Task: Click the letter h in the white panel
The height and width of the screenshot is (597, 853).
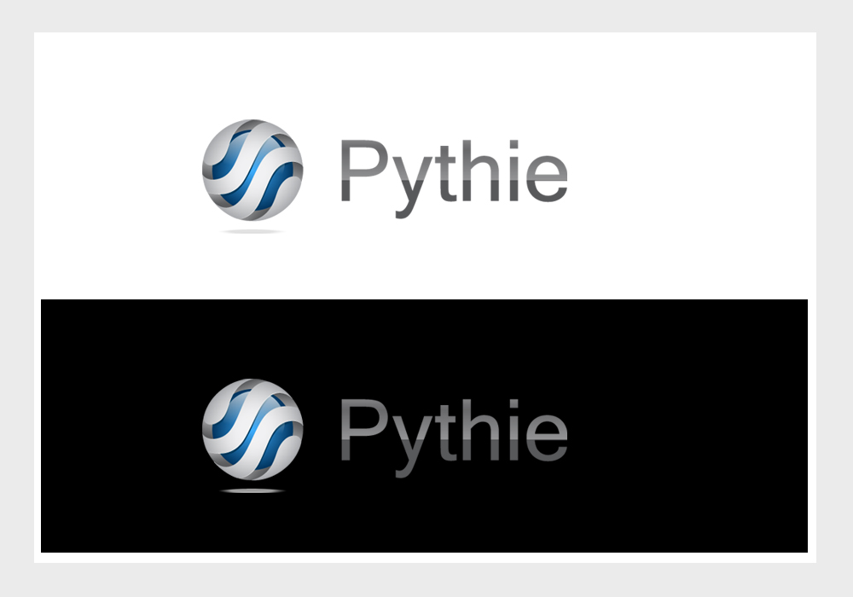Action: pyautogui.click(x=479, y=171)
